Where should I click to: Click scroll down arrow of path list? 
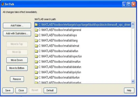pyautogui.click(x=133, y=81)
